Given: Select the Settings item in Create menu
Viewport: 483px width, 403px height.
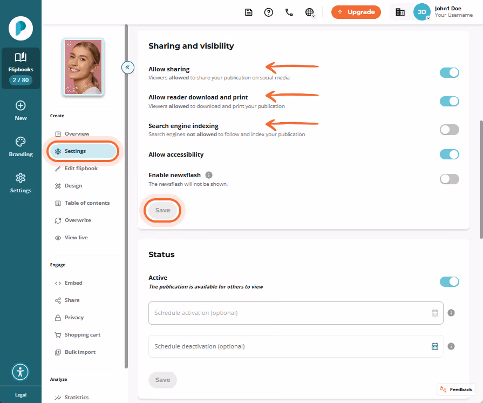Looking at the screenshot, I should click(83, 151).
